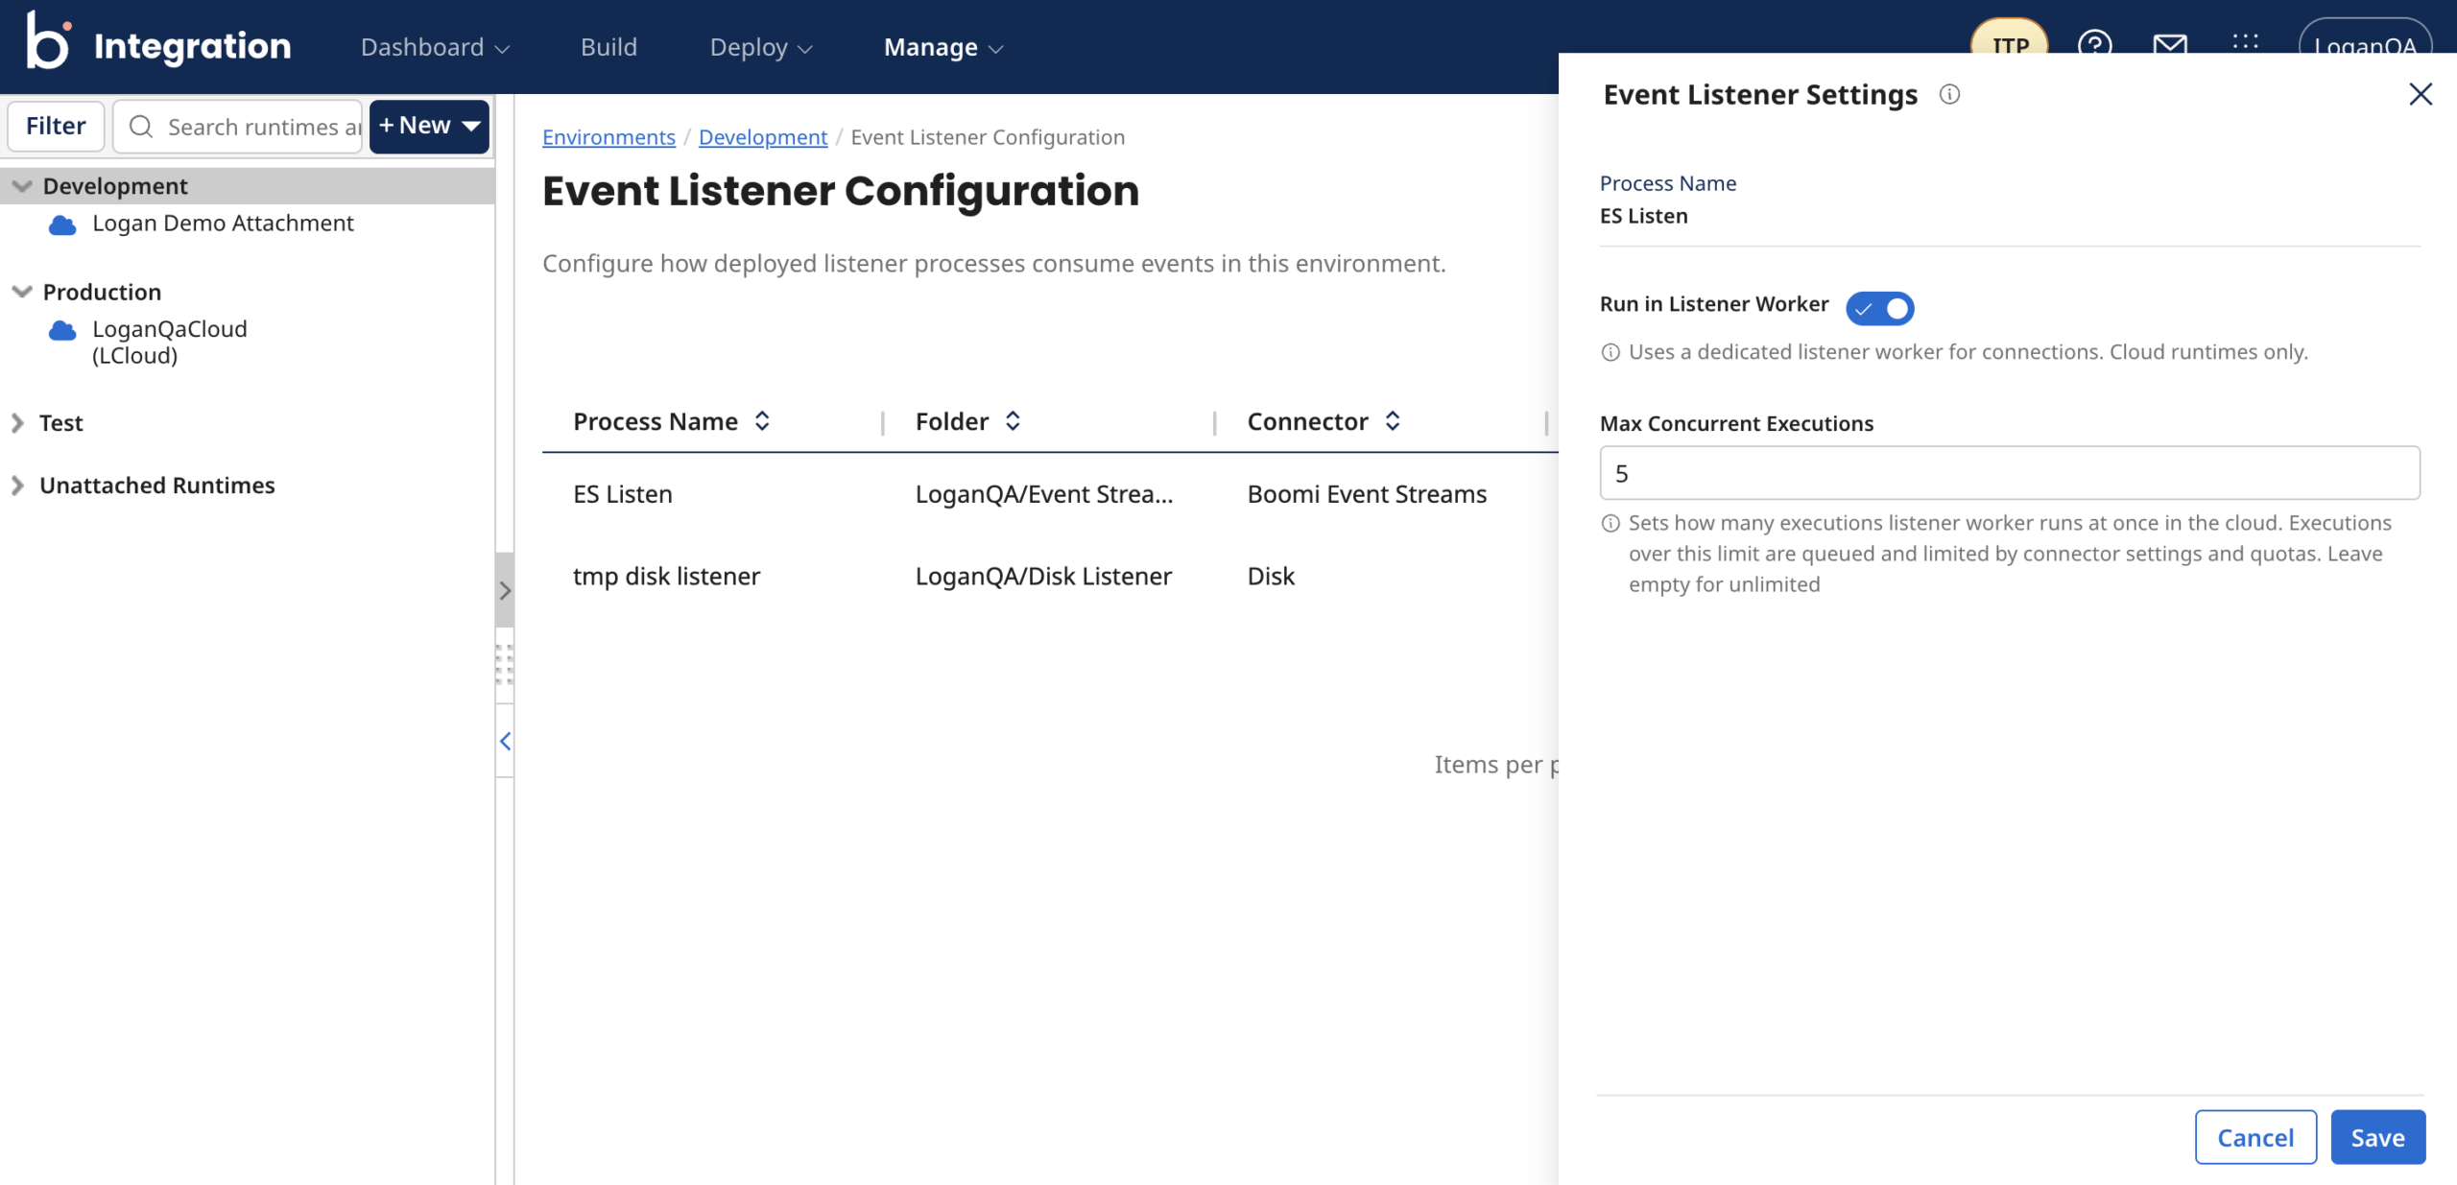Screen dimensions: 2457x1185
Task: Open the mail messages icon
Action: [x=2170, y=44]
